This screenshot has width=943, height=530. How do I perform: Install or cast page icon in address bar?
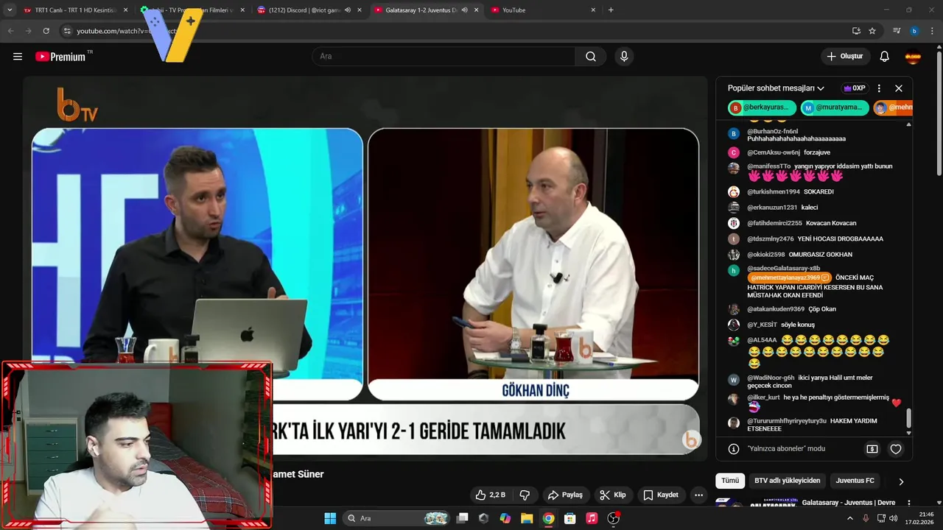(x=856, y=31)
